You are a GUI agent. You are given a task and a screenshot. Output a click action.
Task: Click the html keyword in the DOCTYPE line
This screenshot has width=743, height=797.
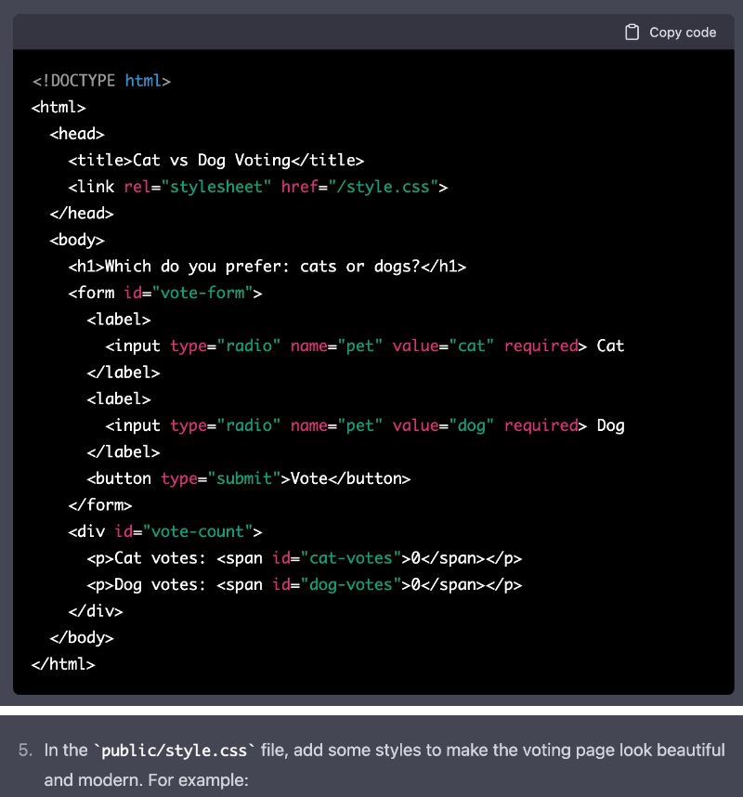pyautogui.click(x=144, y=80)
